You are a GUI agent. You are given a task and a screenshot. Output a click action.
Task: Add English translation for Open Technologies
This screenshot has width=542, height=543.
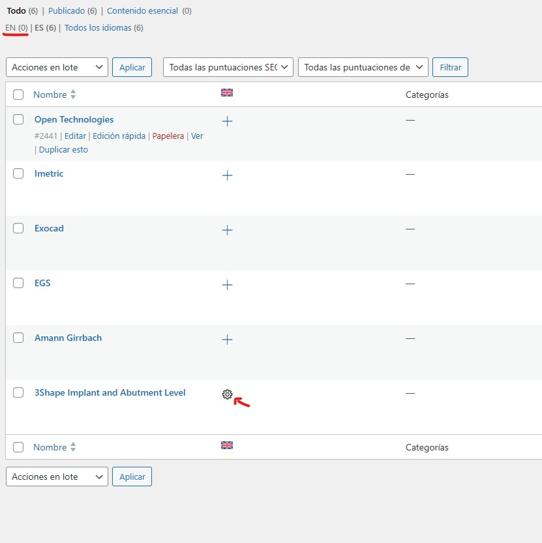[227, 121]
